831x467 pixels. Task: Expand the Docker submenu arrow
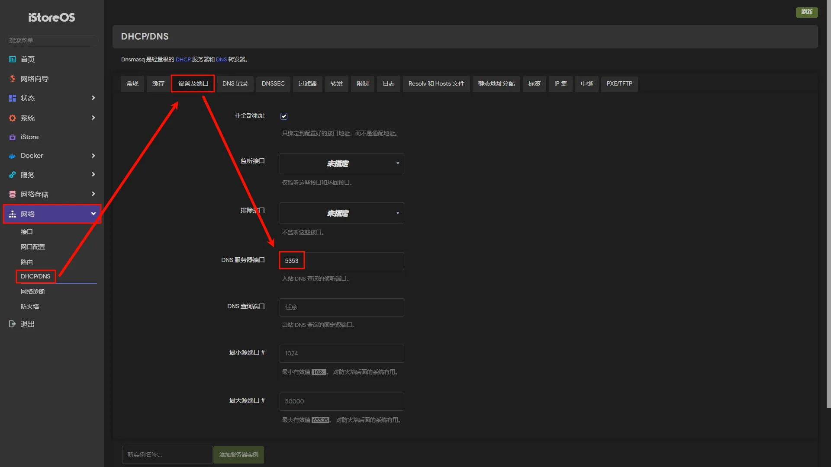tap(93, 156)
